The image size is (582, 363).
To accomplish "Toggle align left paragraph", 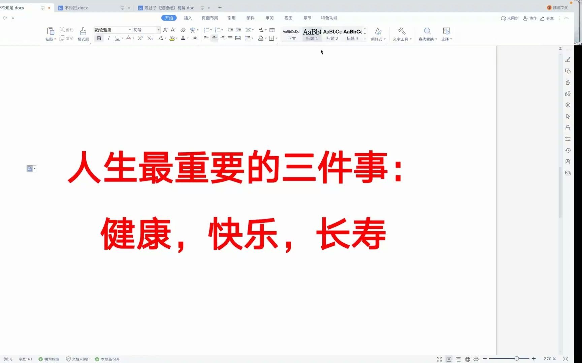I will coord(206,38).
